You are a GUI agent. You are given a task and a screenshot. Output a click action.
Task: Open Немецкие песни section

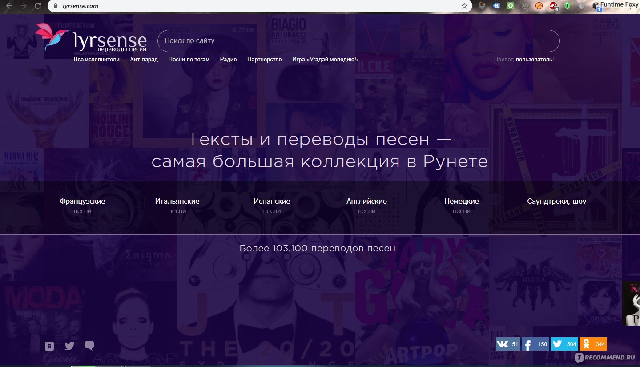pos(461,206)
